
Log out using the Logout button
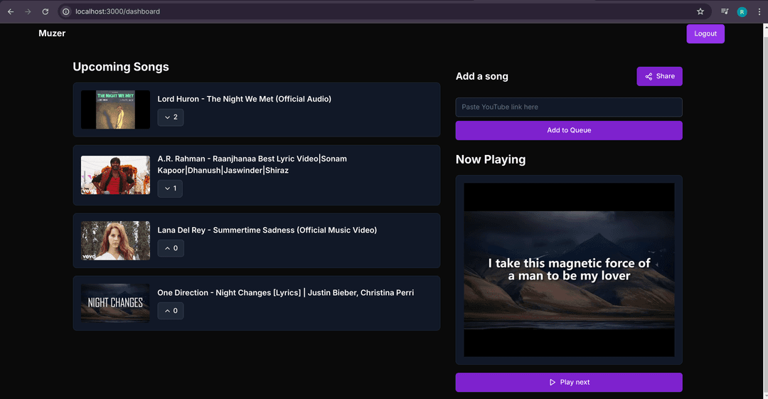pyautogui.click(x=705, y=33)
